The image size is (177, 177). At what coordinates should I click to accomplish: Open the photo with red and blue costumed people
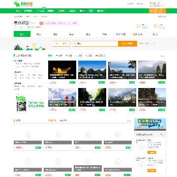coord(62,97)
